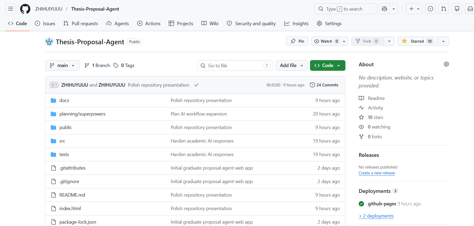Screen dimensions: 474x226
Task: Open the Actions tab
Action: (149, 24)
